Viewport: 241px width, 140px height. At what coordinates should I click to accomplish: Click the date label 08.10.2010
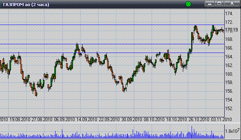coord(154,119)
